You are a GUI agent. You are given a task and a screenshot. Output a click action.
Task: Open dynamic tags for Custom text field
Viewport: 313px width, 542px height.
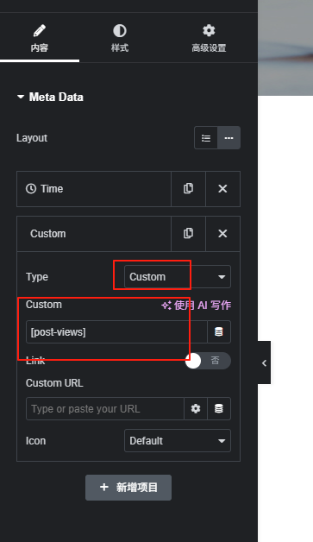pyautogui.click(x=219, y=331)
